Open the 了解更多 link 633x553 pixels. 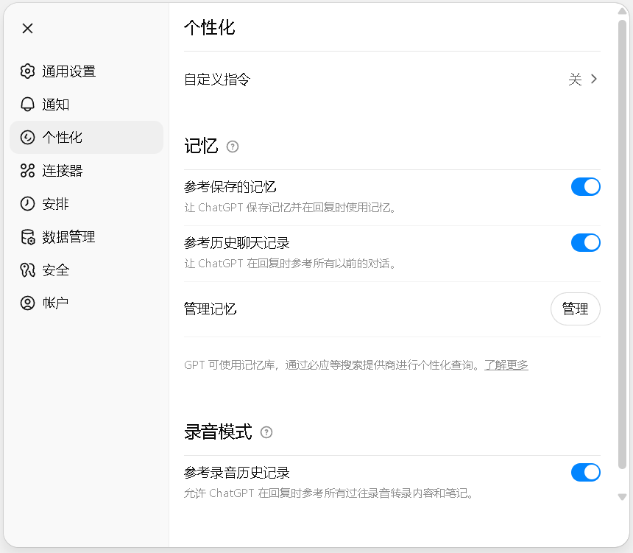[x=506, y=364]
